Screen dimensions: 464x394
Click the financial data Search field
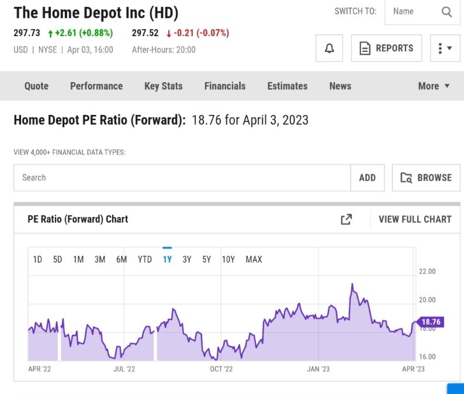(x=182, y=177)
